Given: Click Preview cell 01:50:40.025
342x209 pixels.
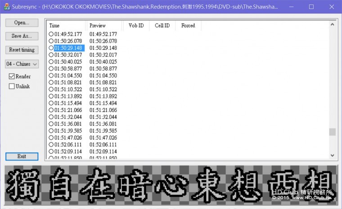Looking at the screenshot, I should tap(103, 61).
